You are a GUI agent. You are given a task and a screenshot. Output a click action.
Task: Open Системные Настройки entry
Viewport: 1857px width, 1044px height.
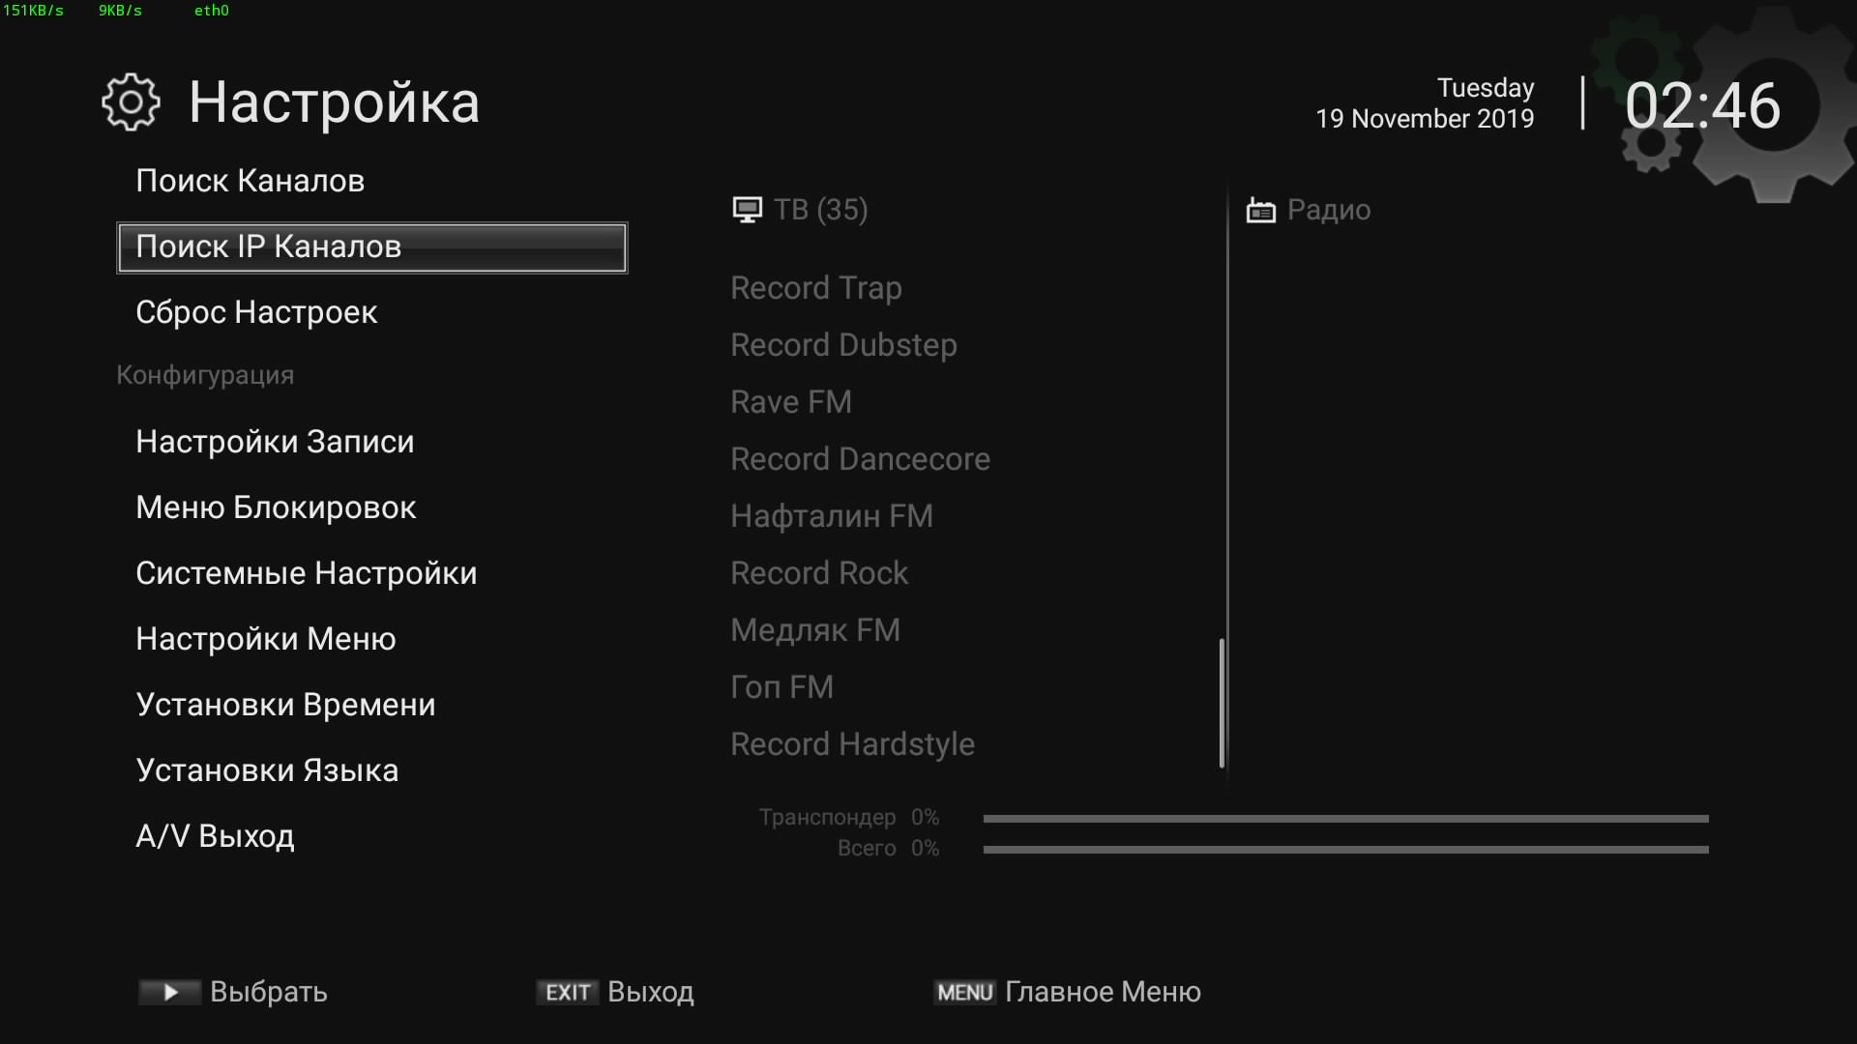point(307,573)
